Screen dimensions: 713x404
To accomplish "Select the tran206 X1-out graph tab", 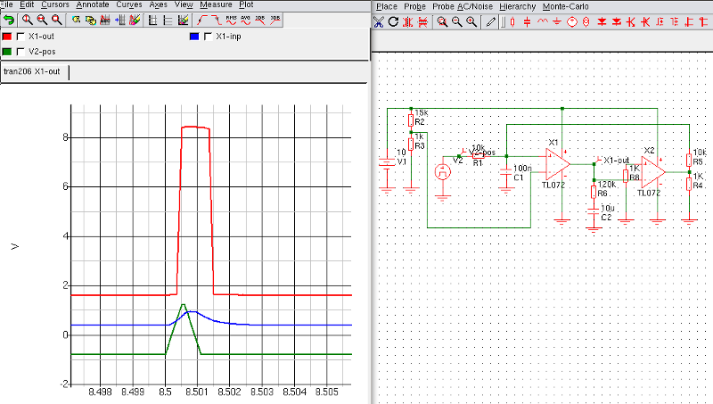I will [34, 72].
